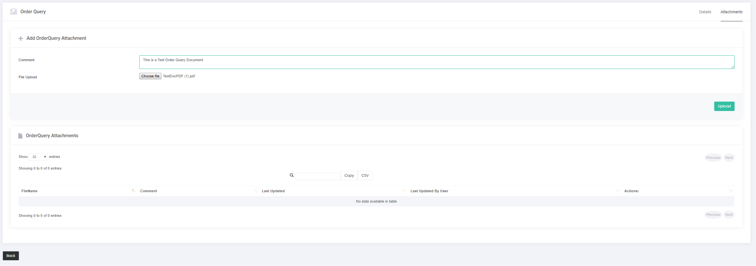The width and height of the screenshot is (756, 266).
Task: Click the top Next pagination button
Action: pyautogui.click(x=729, y=158)
